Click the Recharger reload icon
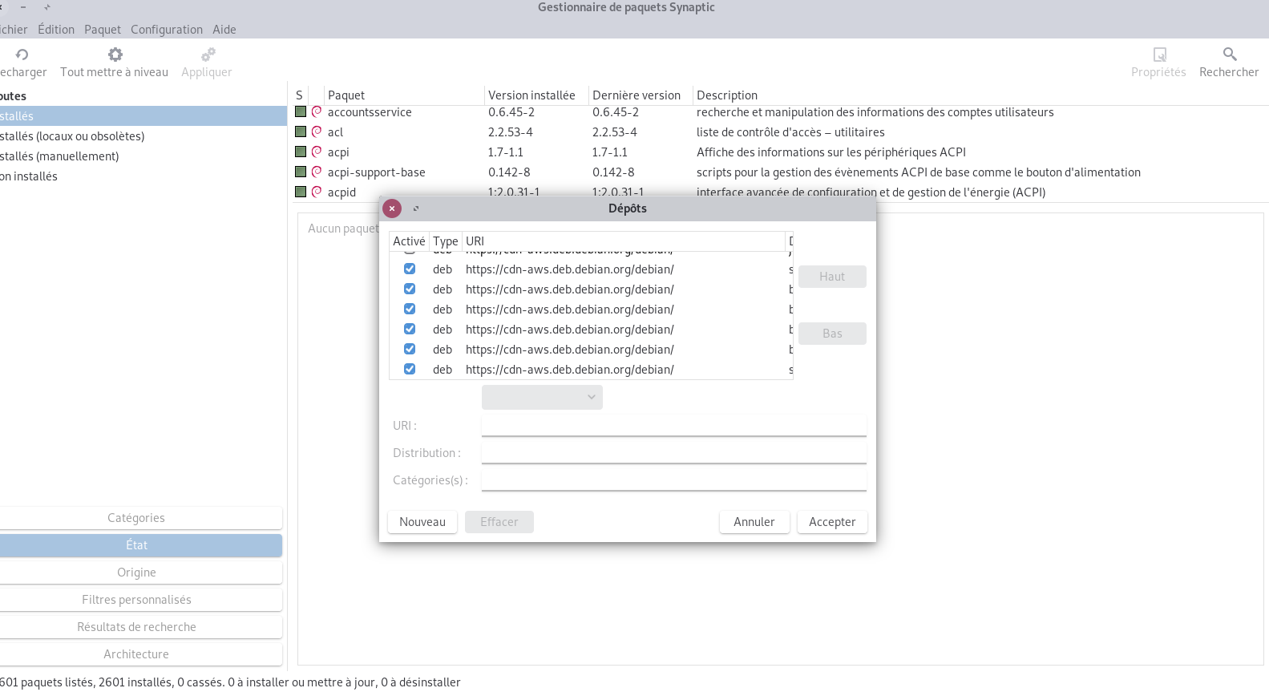The width and height of the screenshot is (1269, 692). [22, 55]
